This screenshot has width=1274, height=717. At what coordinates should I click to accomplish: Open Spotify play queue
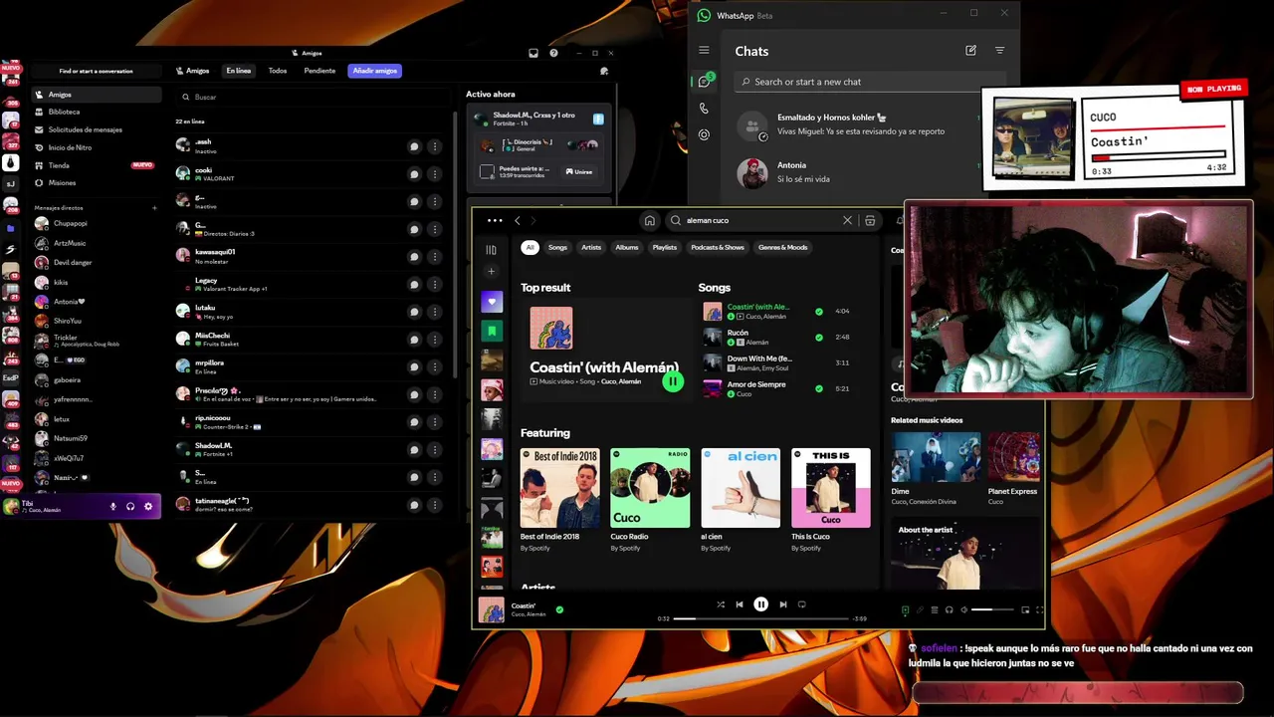934,609
